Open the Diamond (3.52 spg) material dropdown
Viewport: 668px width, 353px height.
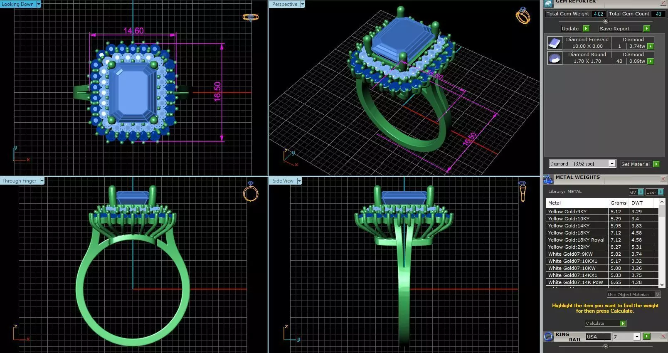pos(611,164)
